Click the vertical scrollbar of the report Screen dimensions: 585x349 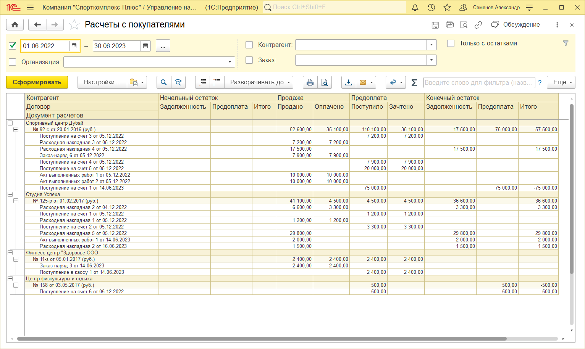click(572, 189)
